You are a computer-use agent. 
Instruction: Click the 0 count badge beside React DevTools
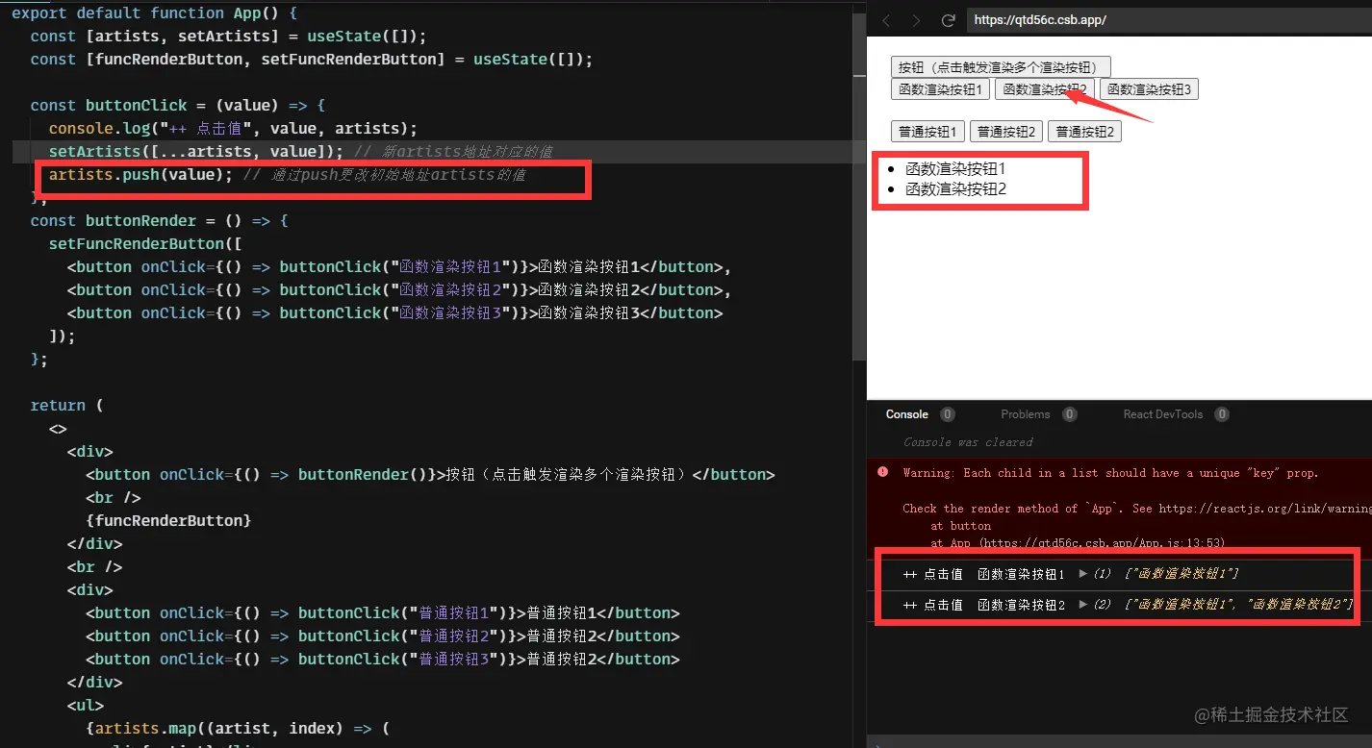[x=1222, y=414]
